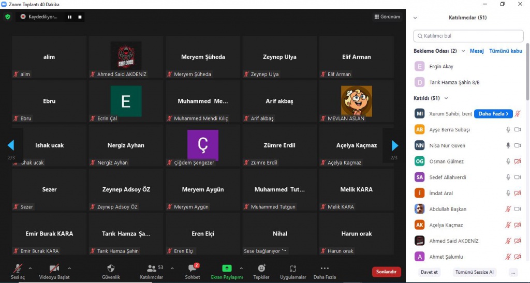Click the green encryption shield icon

point(8,17)
